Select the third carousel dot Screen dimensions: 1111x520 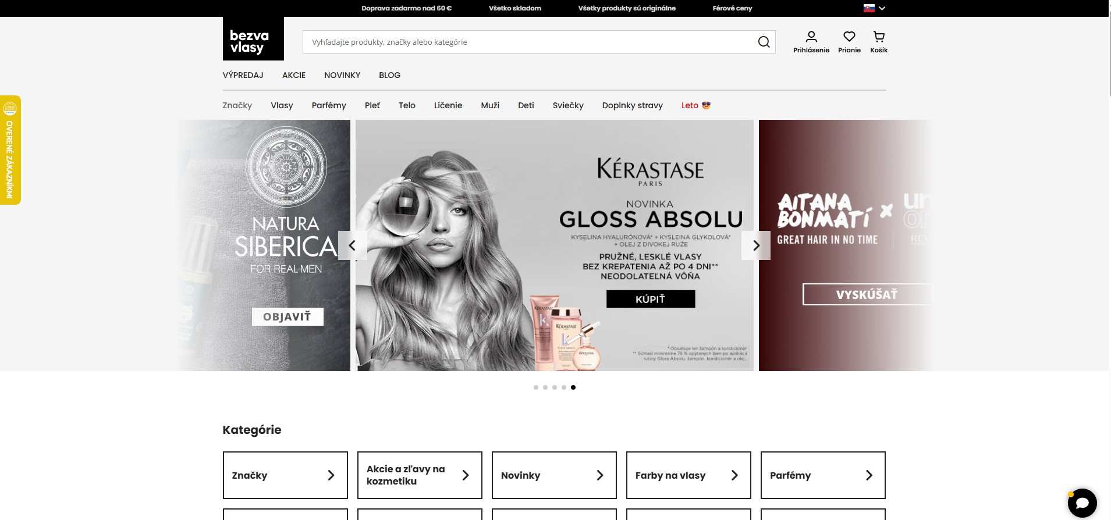click(555, 387)
